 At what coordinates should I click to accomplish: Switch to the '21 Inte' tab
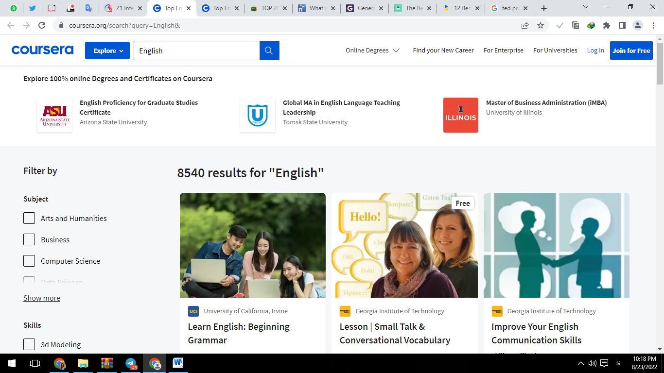click(x=123, y=8)
